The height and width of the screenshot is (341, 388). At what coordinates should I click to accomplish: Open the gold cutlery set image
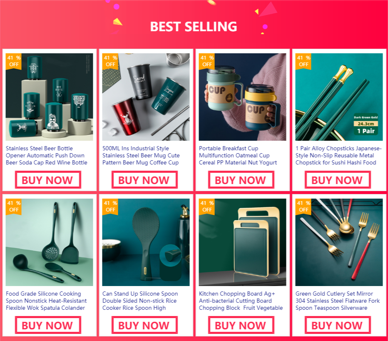point(339,242)
